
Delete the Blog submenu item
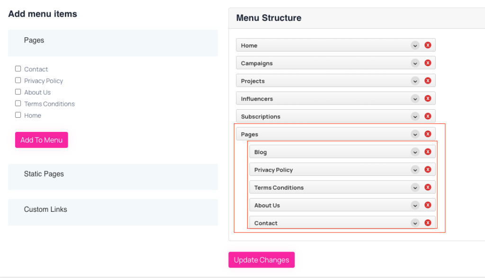point(428,152)
